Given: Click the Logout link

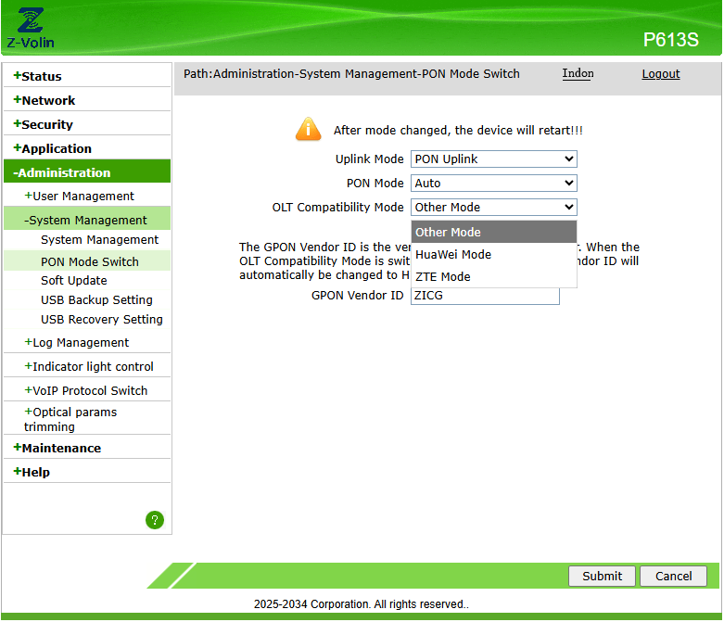Looking at the screenshot, I should click(661, 74).
